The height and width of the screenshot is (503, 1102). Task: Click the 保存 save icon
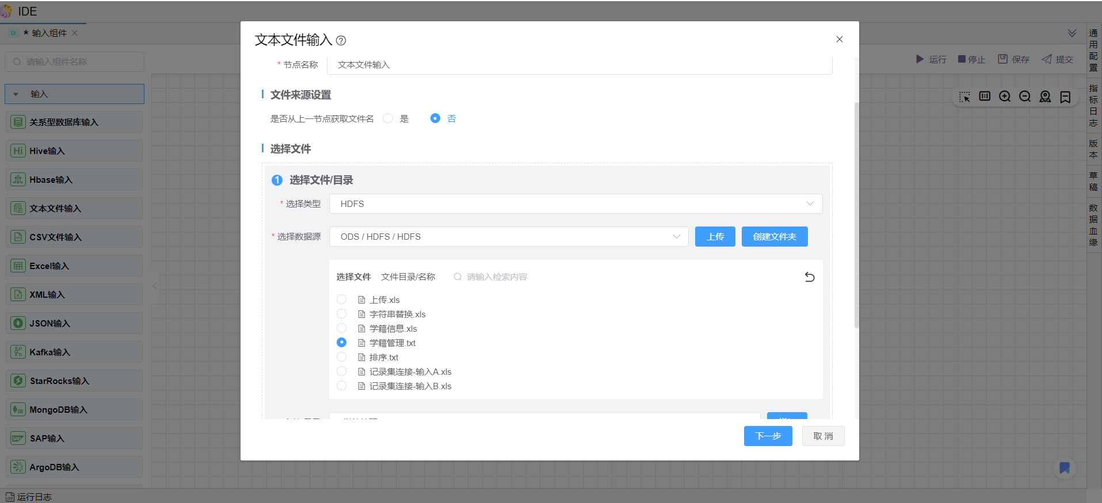[x=1002, y=59]
